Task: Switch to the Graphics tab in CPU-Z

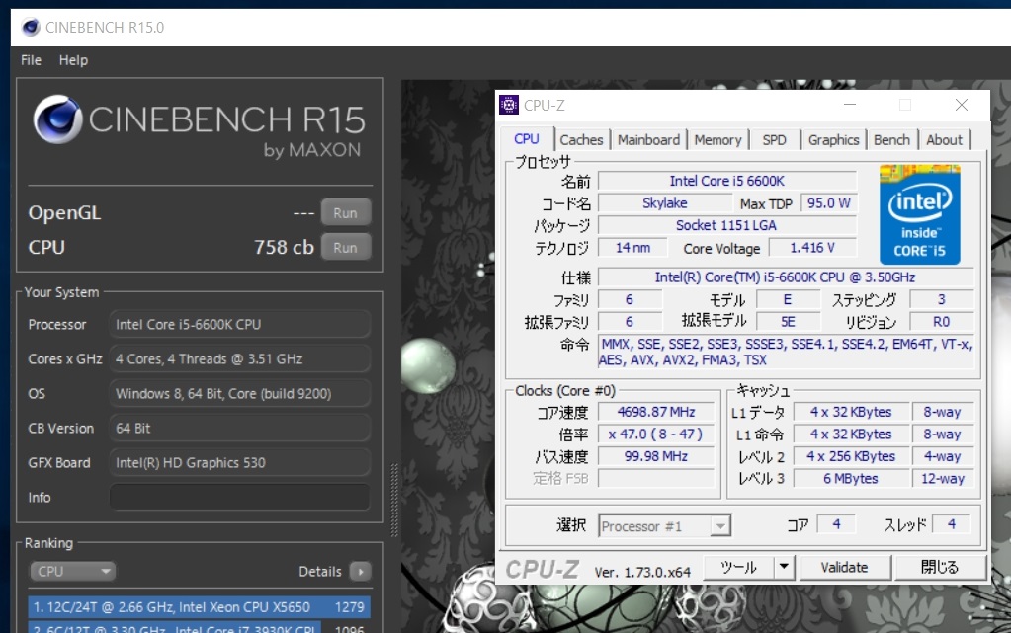Action: click(833, 140)
